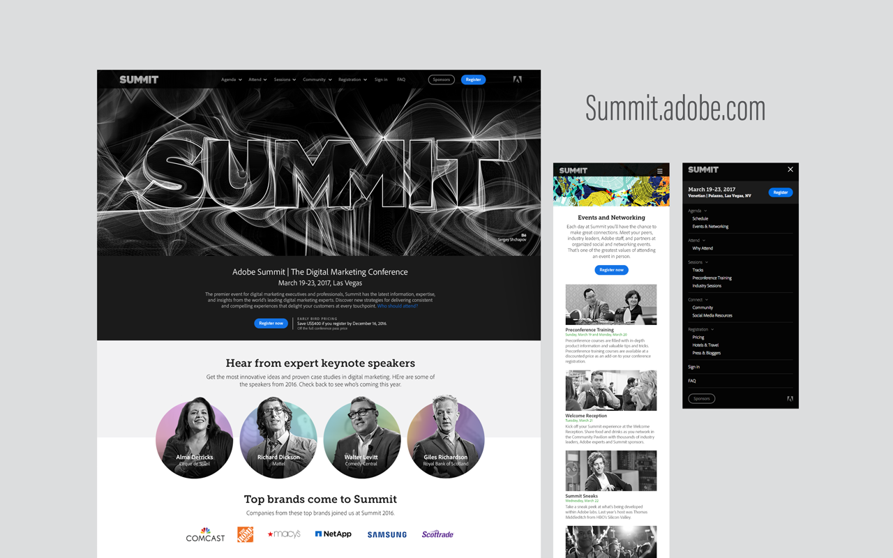Image resolution: width=893 pixels, height=558 pixels.
Task: Follow the 'Who should attend?' link
Action: pos(398,306)
